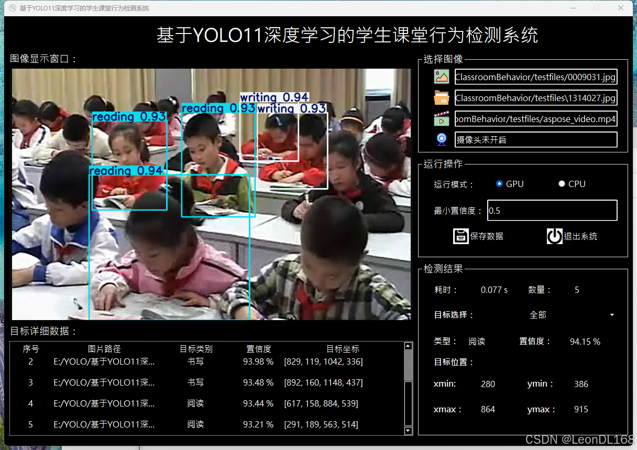Click the webcam icon to start camera

pyautogui.click(x=441, y=139)
